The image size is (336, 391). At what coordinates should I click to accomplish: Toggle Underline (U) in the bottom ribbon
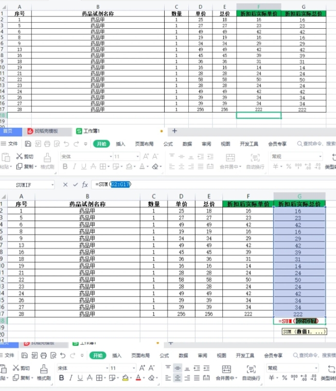(80, 378)
